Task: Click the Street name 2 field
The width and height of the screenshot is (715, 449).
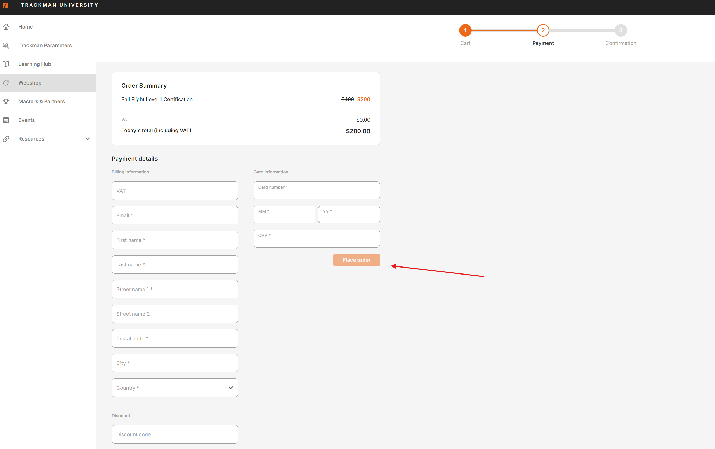Action: (x=175, y=314)
